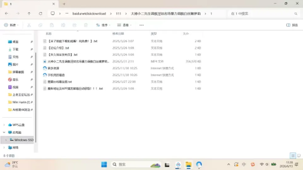Collapse the 此电脑 tree node

coord(4,132)
